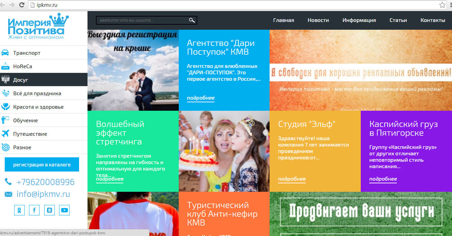The height and width of the screenshot is (236, 452).
Task: Click phone number +79620008996
Action: (x=46, y=182)
